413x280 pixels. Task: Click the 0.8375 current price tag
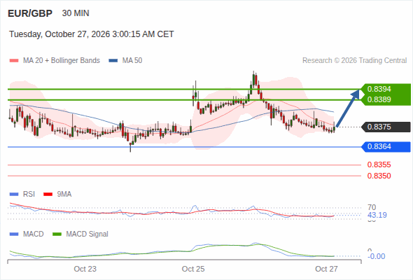point(386,127)
